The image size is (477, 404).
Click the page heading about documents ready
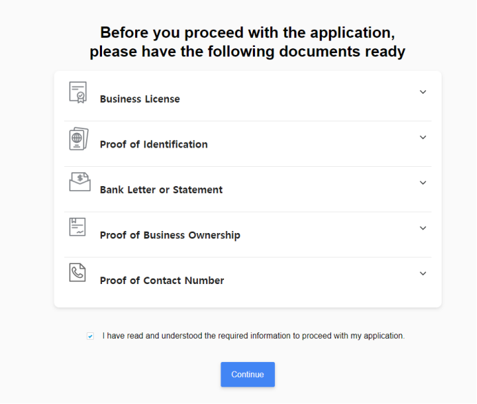point(247,41)
